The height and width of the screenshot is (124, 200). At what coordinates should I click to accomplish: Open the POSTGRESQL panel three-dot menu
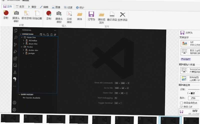tap(55, 30)
